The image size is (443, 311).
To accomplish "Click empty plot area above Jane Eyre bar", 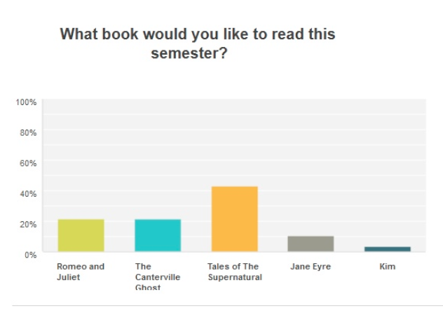I will coord(311,167).
